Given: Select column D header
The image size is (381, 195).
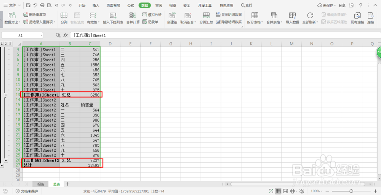Looking at the screenshot, I should [x=110, y=44].
